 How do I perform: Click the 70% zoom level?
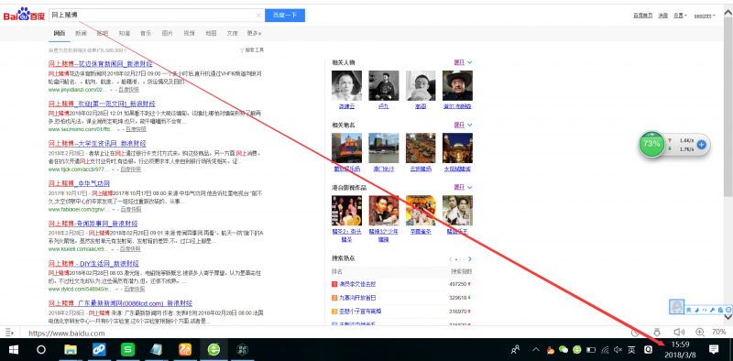pos(718,332)
